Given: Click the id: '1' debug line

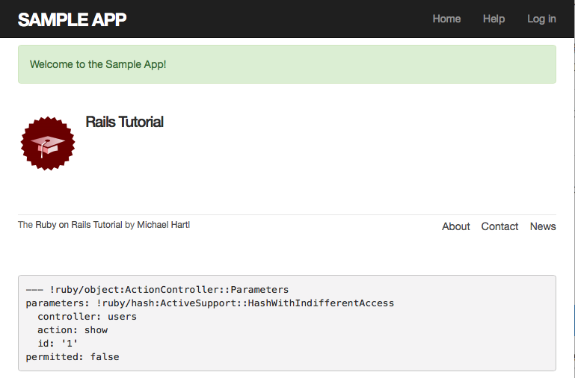Looking at the screenshot, I should [x=58, y=343].
